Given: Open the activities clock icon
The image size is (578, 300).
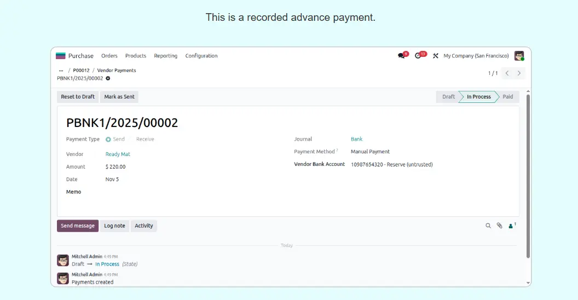Looking at the screenshot, I should pos(419,56).
